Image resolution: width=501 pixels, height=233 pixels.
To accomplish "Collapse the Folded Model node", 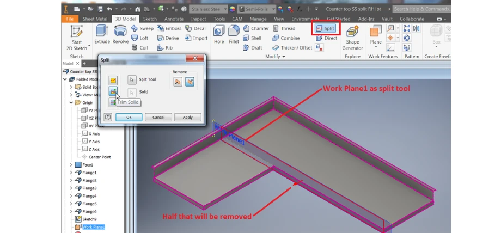I will pos(65,79).
